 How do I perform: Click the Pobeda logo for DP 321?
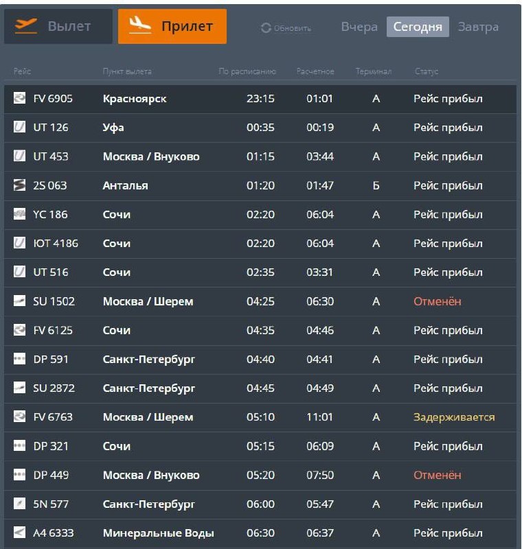(x=19, y=445)
